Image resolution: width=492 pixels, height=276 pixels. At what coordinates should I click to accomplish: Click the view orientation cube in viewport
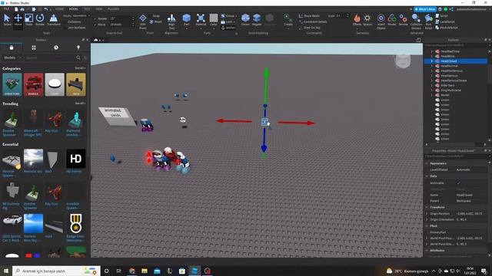click(403, 61)
